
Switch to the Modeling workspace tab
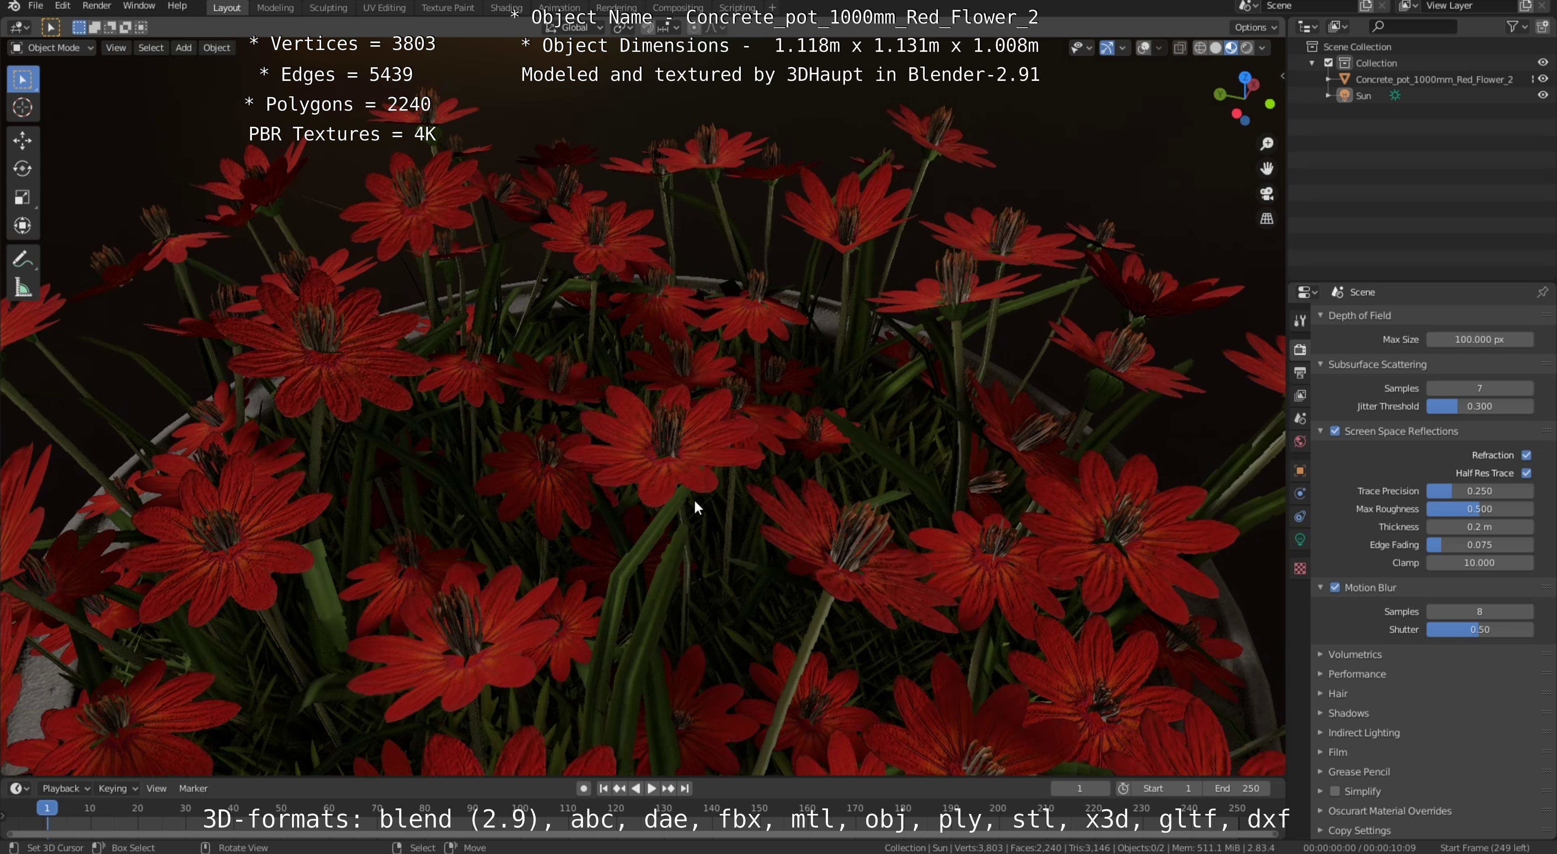(275, 7)
